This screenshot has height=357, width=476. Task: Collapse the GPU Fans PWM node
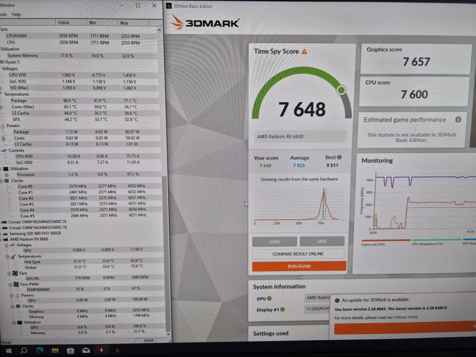[10, 285]
